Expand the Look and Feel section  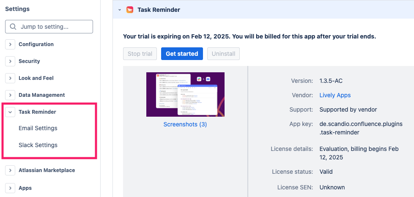pos(10,78)
